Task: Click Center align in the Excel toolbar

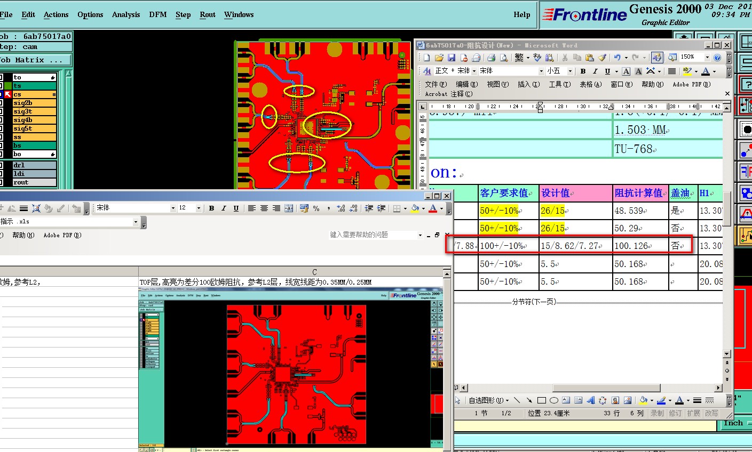Action: click(x=264, y=208)
